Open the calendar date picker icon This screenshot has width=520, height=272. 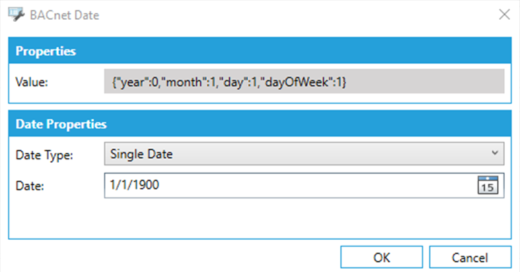click(486, 185)
